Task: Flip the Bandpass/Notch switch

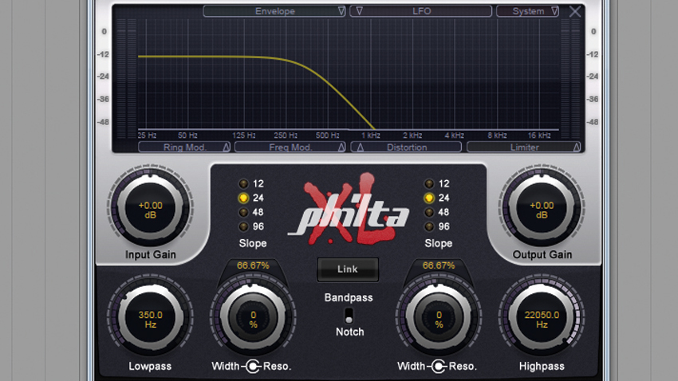Action: (349, 316)
